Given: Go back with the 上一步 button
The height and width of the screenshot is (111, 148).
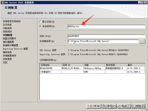Looking at the screenshot, I should [94, 106].
